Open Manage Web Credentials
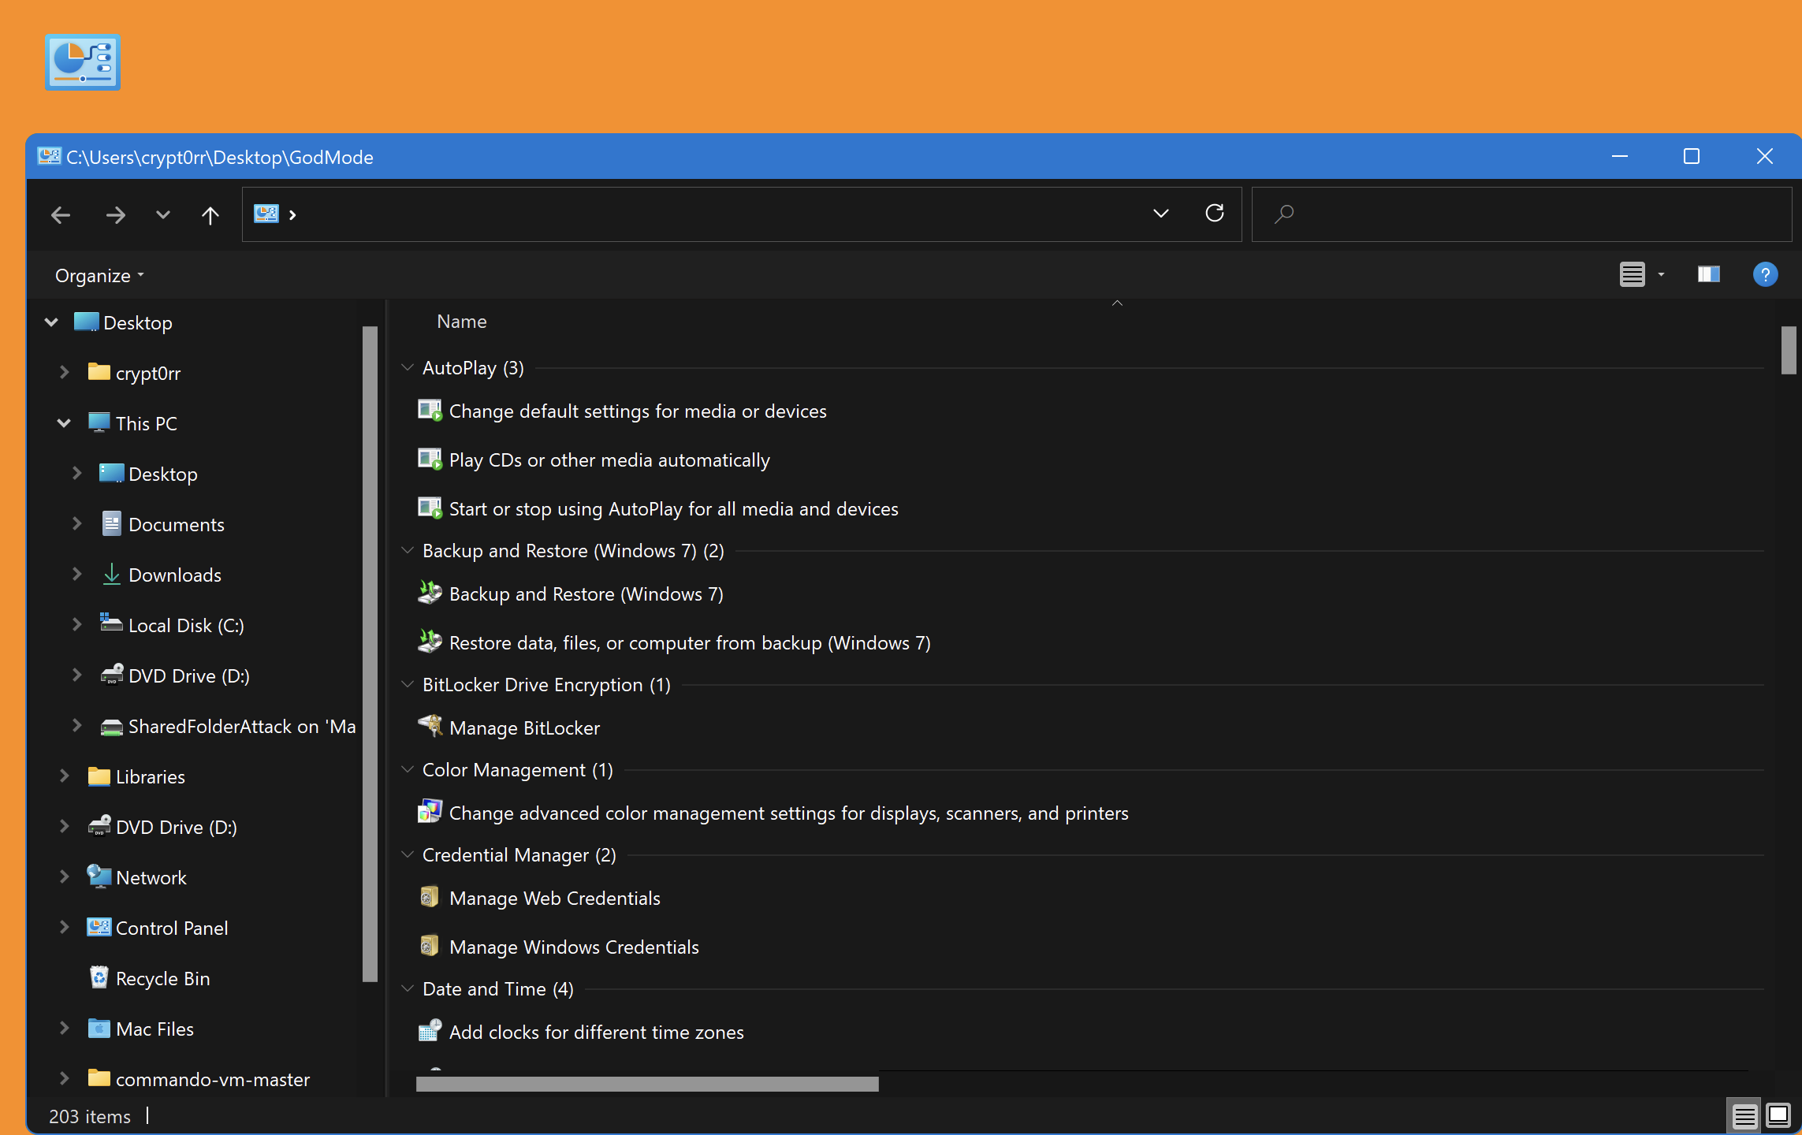1802x1135 pixels. click(x=554, y=898)
